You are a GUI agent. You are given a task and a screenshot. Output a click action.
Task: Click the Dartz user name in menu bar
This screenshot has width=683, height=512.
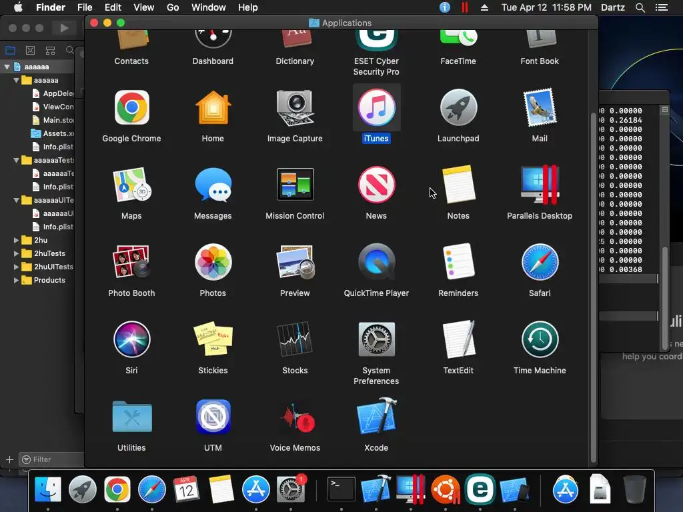coord(612,7)
